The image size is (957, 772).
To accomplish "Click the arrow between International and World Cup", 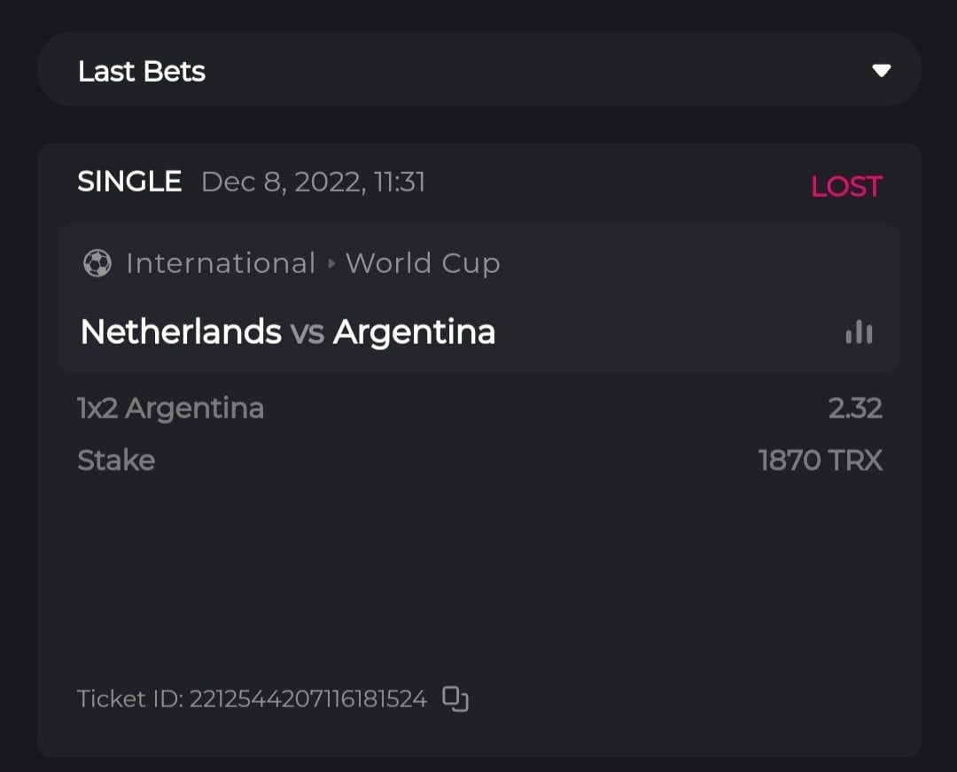I will pos(331,264).
